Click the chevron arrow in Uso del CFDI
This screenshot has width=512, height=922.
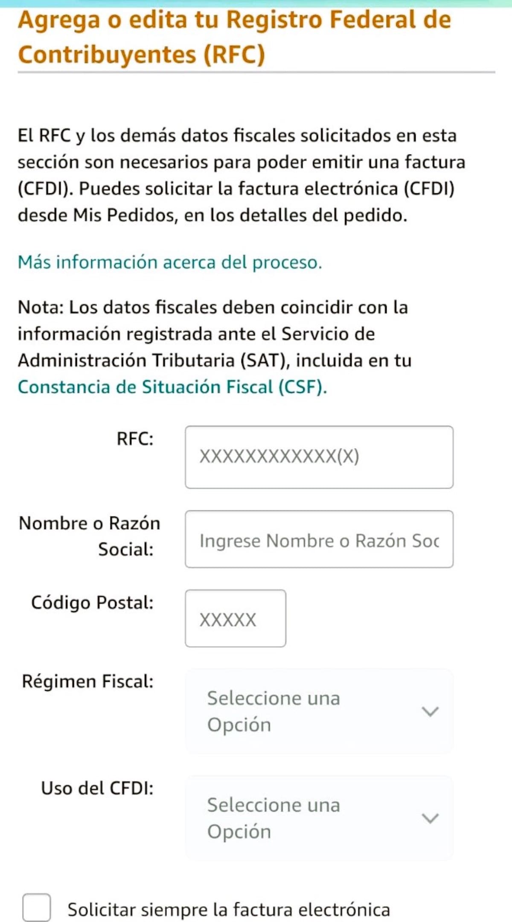430,818
